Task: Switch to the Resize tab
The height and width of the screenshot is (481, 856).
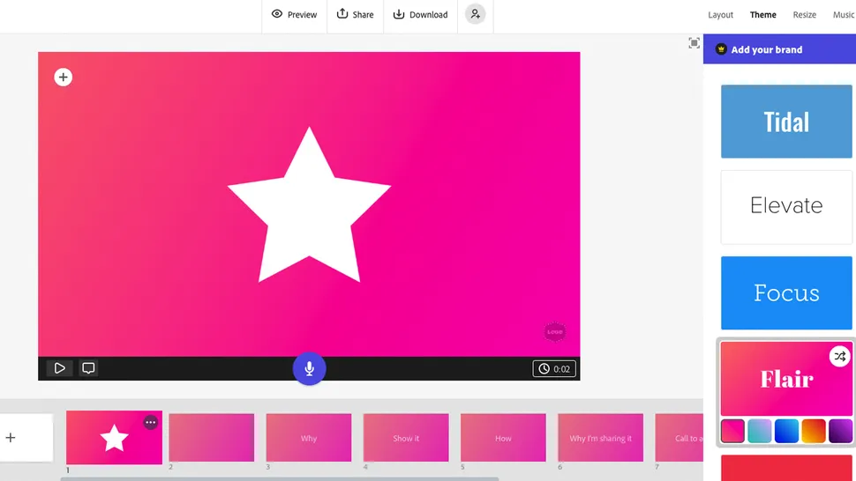Action: coord(804,15)
